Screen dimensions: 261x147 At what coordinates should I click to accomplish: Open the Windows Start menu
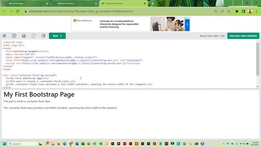tap(4, 144)
